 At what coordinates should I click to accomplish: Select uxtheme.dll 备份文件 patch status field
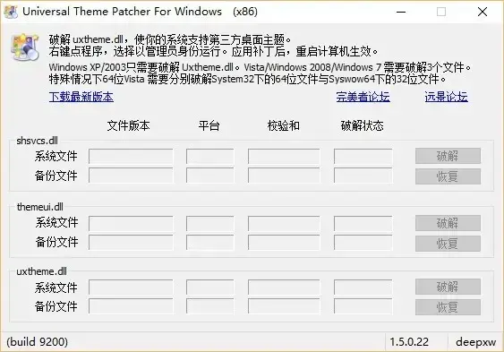pyautogui.click(x=363, y=306)
